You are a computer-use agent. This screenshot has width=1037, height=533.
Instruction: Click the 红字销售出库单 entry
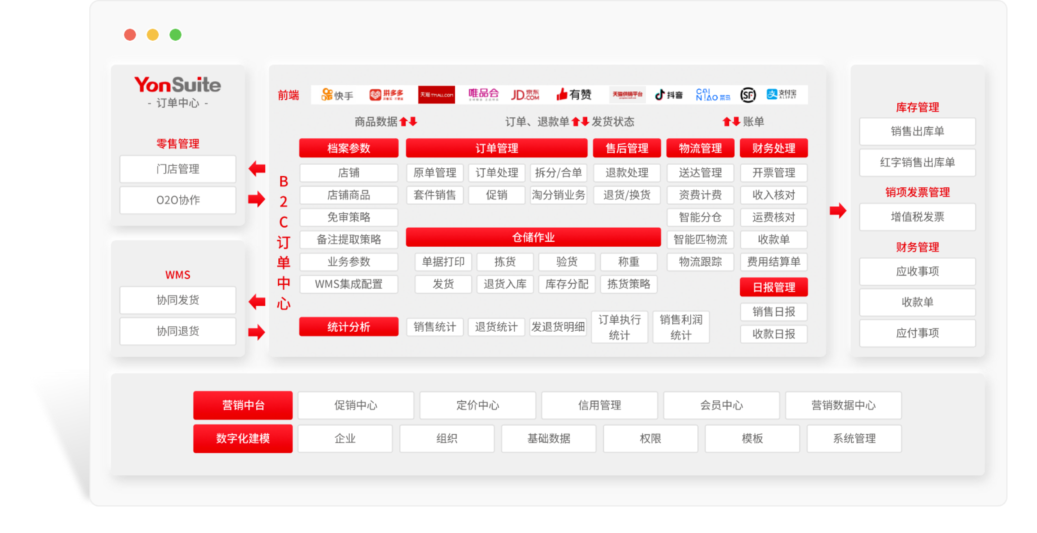tap(917, 163)
